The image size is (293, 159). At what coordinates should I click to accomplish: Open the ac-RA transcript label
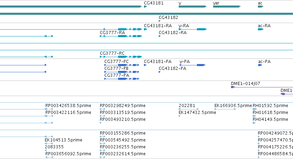click(x=264, y=25)
